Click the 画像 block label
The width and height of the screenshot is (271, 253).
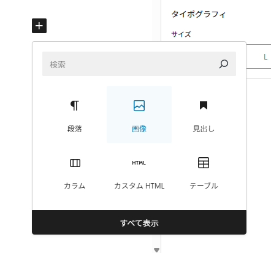[139, 129]
